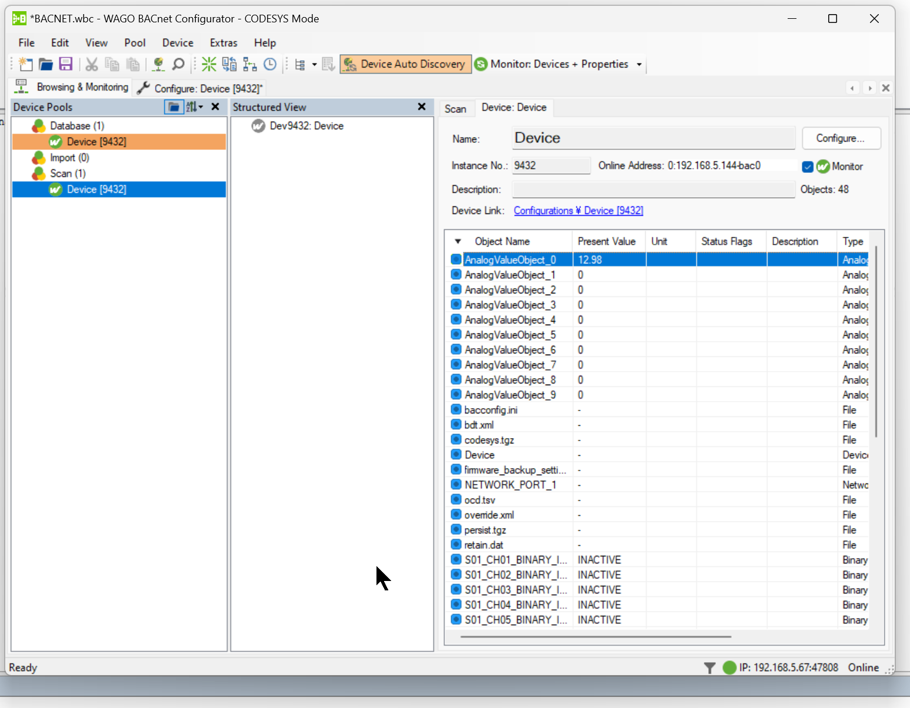This screenshot has width=910, height=708.
Task: Select Import (0) pool node
Action: [69, 158]
